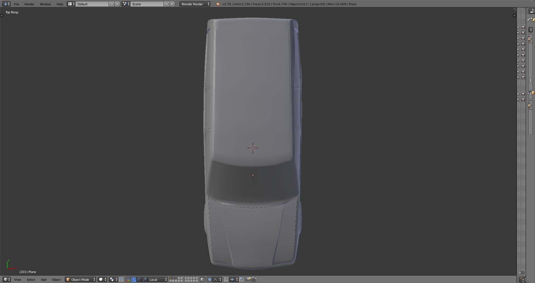Enable the Translate manipulator arrow
This screenshot has width=535, height=283.
pyautogui.click(x=133, y=279)
